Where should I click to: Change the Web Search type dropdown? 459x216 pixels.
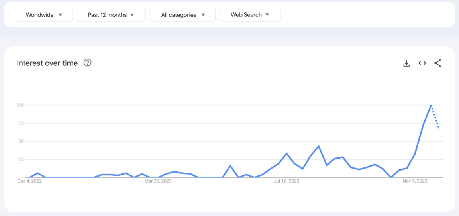point(250,15)
